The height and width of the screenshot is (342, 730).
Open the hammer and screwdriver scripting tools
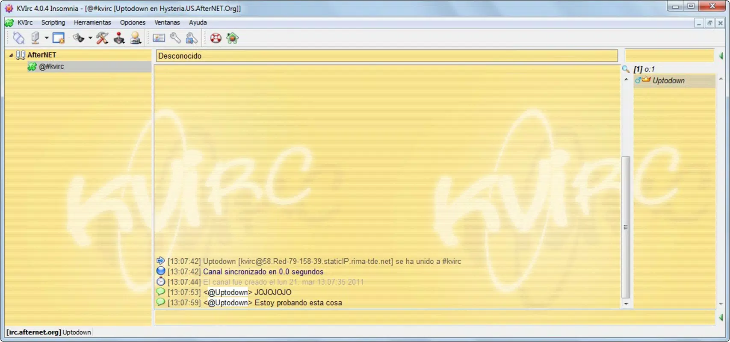click(x=102, y=38)
